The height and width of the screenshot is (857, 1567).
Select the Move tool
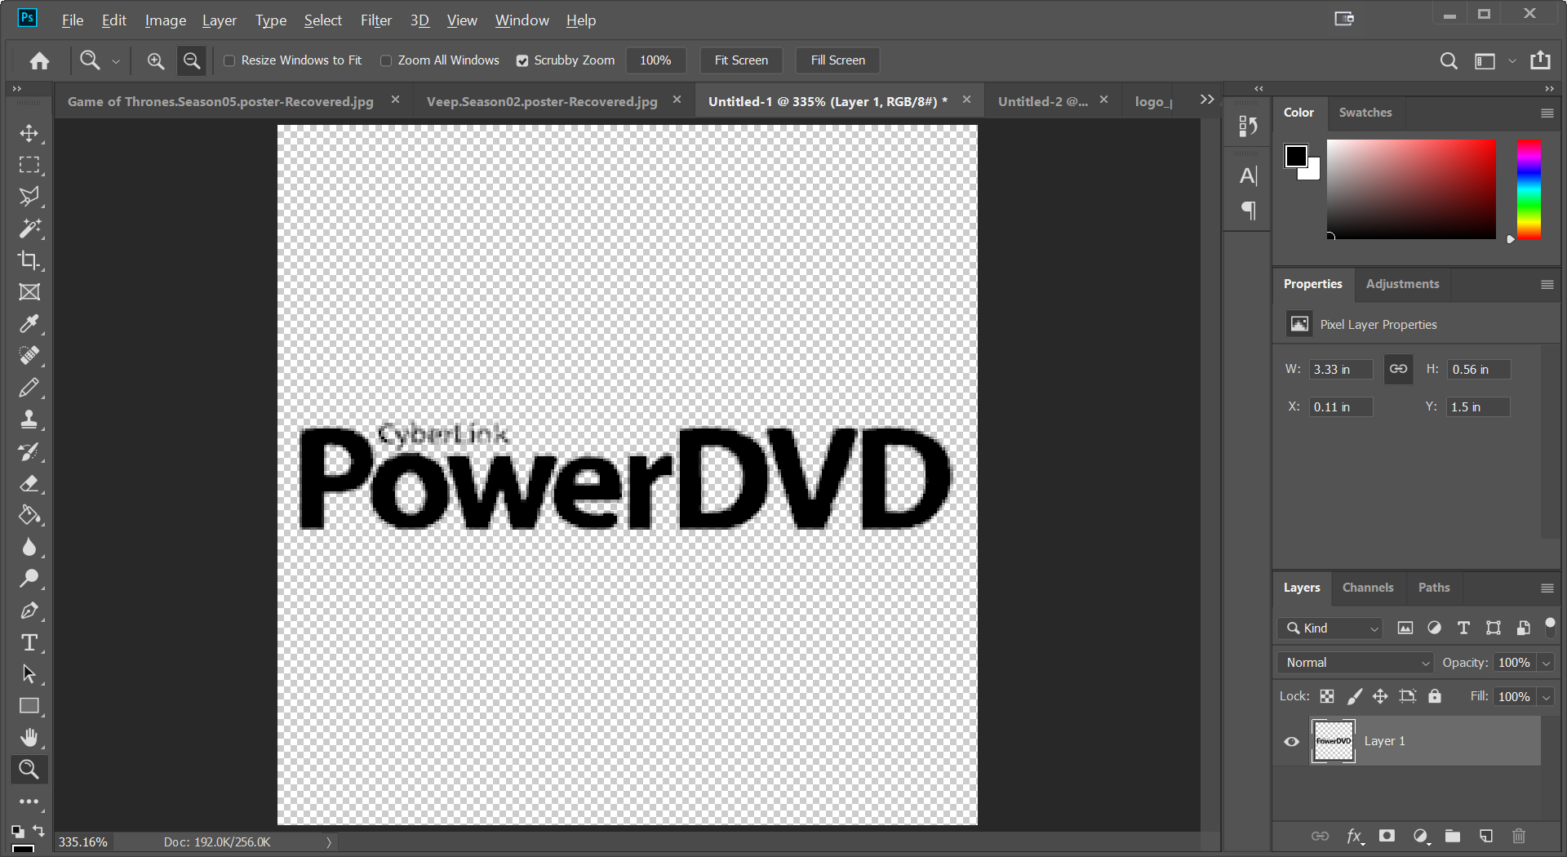click(29, 133)
